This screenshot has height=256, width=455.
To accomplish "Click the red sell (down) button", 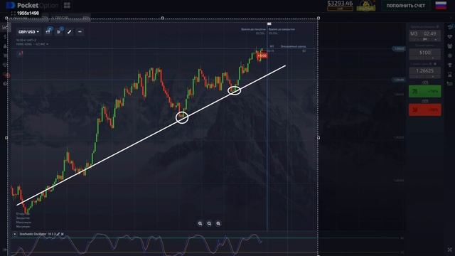I will [x=425, y=110].
